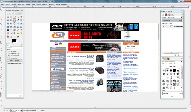Open the zoom percentage dropdown in status bar
This screenshot has width=191, height=112.
pos(22,111)
